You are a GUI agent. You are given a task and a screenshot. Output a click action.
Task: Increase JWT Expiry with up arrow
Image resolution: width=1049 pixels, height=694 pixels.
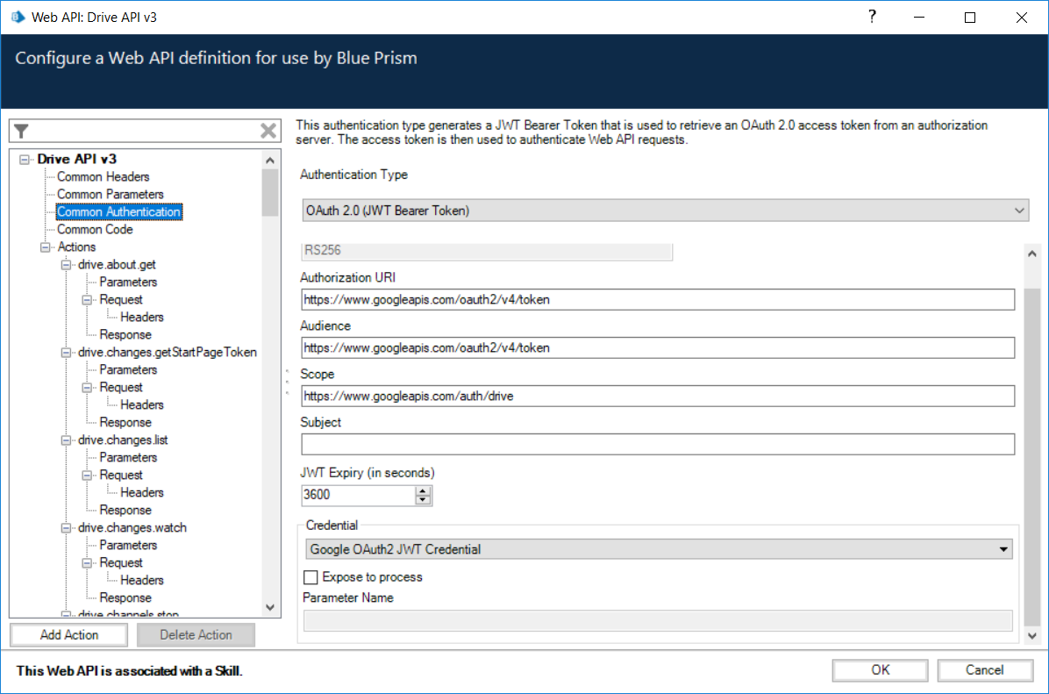(x=424, y=490)
